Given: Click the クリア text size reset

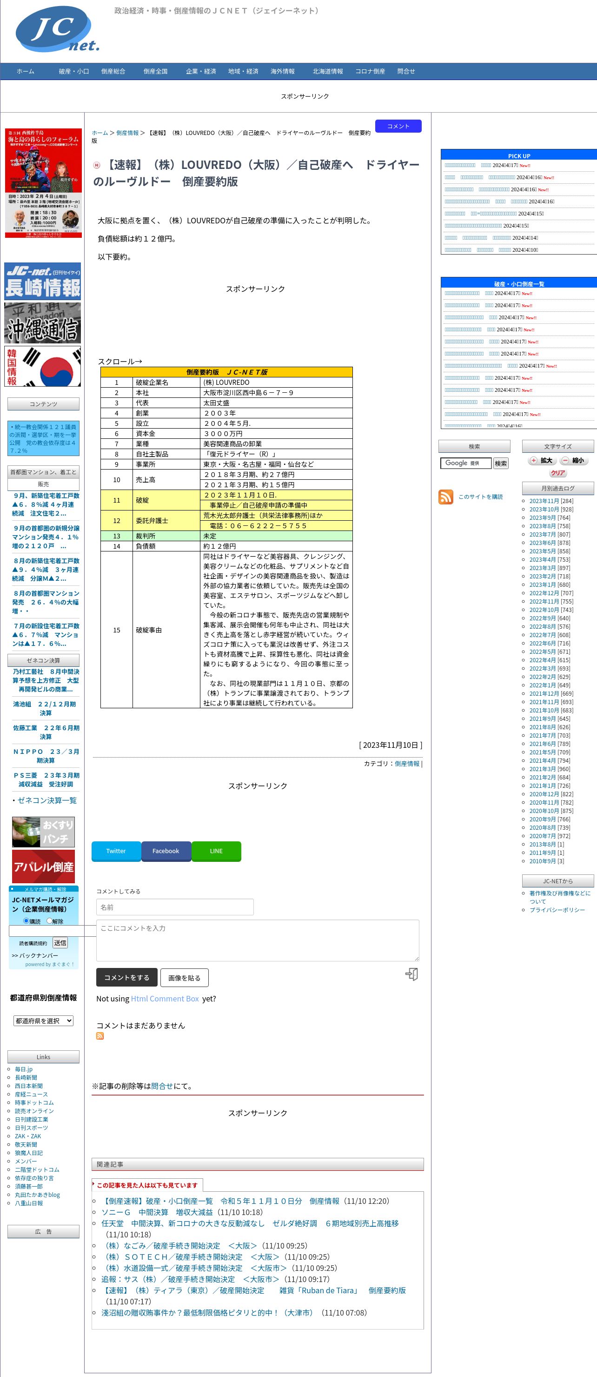Looking at the screenshot, I should pyautogui.click(x=557, y=473).
